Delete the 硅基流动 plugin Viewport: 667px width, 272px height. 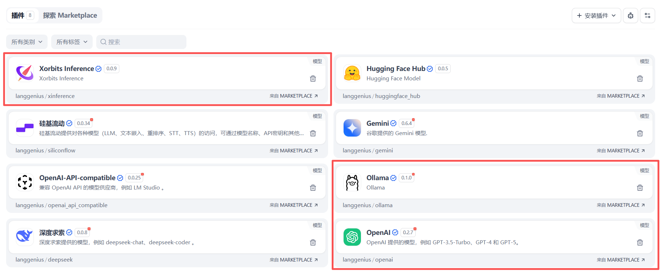pyautogui.click(x=313, y=133)
